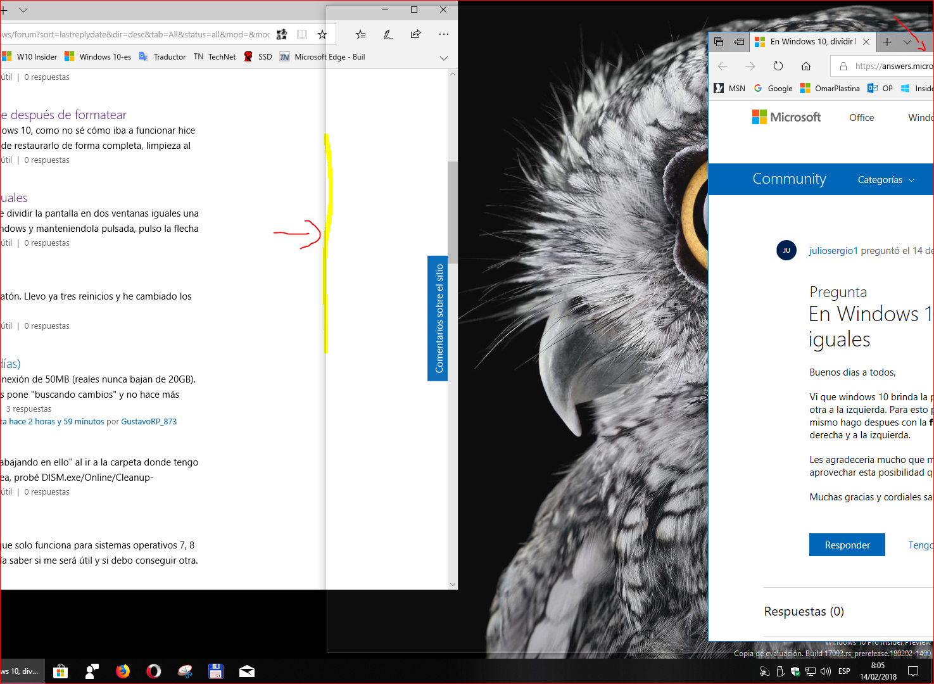Open MSN favorite in right Edge
This screenshot has width=934, height=684.
[x=729, y=88]
